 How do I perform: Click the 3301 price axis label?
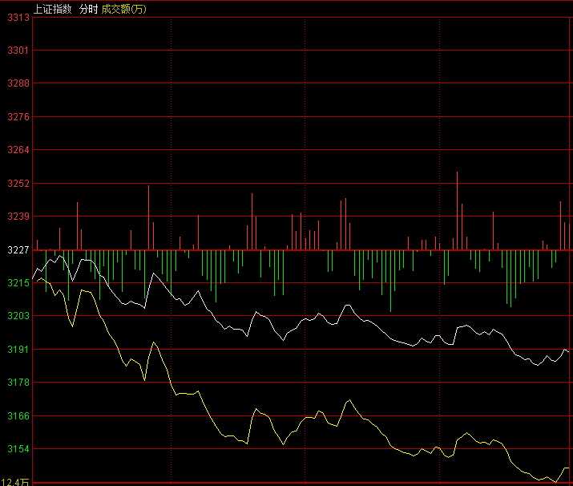click(x=18, y=51)
